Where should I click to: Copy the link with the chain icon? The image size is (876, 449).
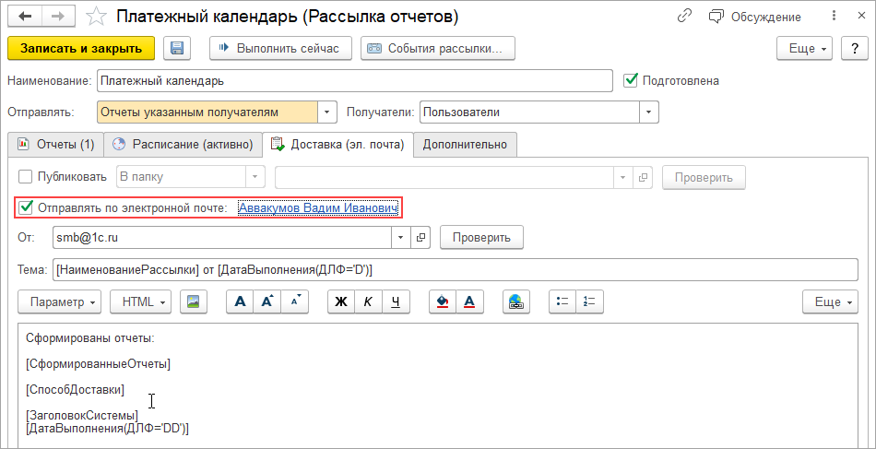coord(684,17)
